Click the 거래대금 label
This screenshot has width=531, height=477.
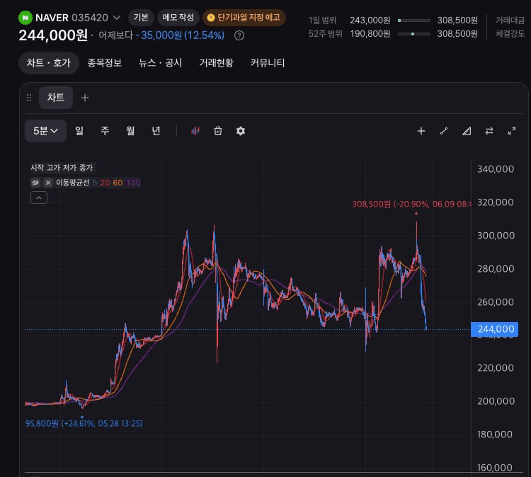pos(510,21)
